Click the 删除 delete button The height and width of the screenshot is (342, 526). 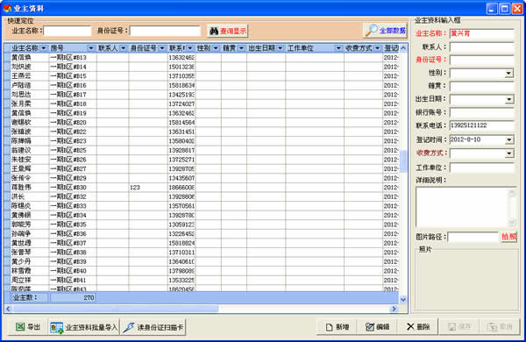point(417,326)
